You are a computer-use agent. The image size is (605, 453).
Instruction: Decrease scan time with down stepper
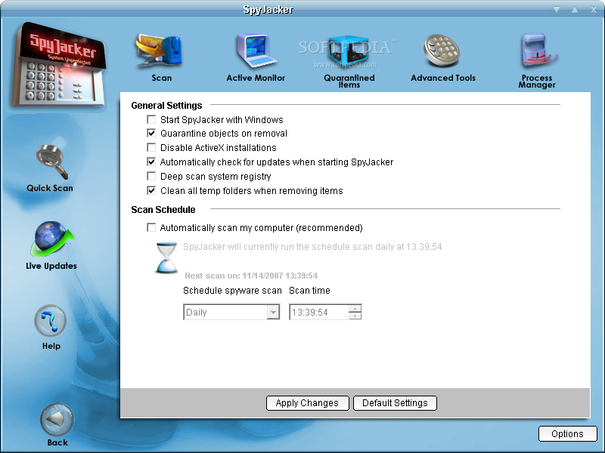(355, 316)
